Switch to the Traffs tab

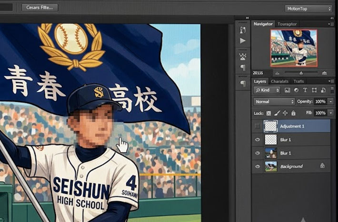(x=298, y=81)
